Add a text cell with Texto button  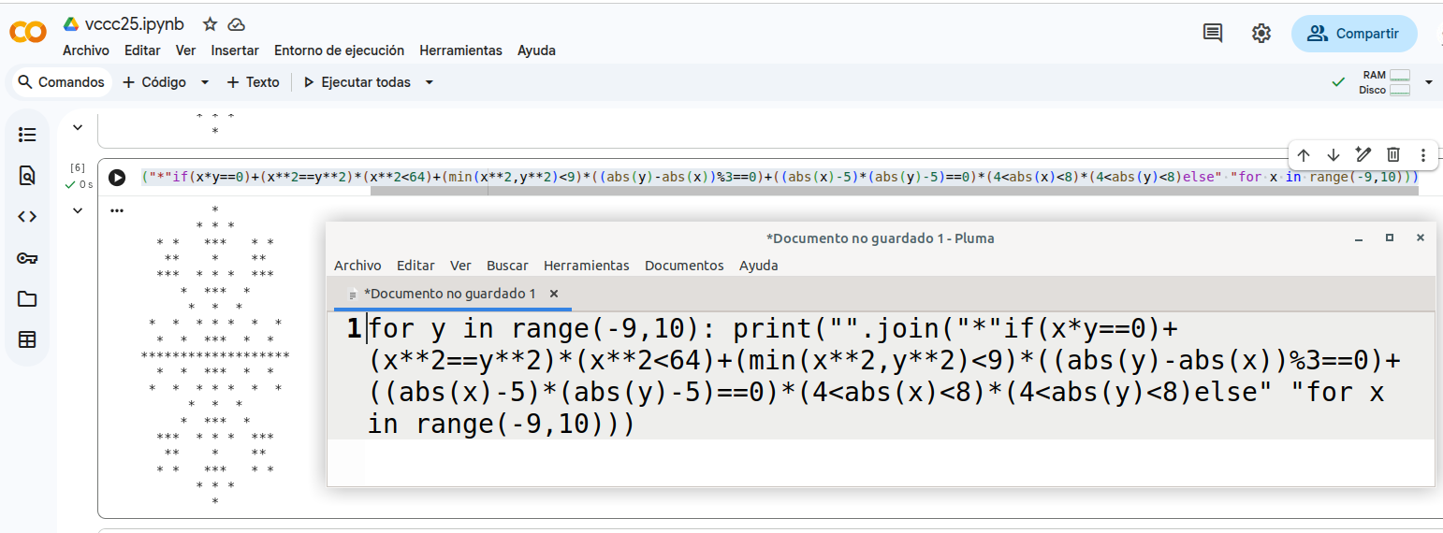pyautogui.click(x=253, y=82)
